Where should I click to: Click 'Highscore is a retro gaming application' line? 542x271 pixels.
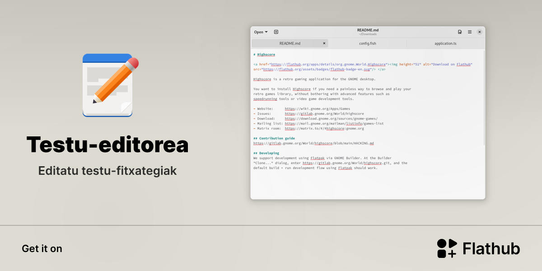(314, 79)
